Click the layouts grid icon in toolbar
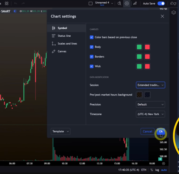Screen dimensions: 179x174 pos(6,3)
